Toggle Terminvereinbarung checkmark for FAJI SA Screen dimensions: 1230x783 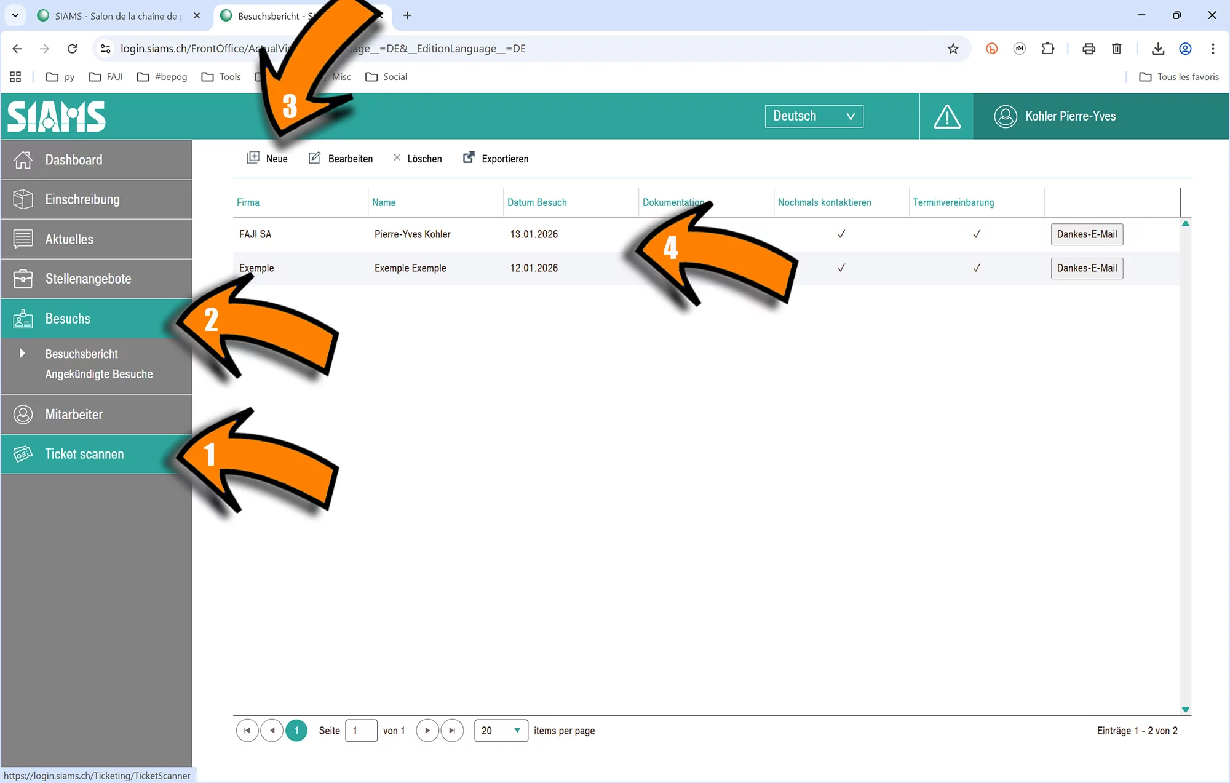coord(977,234)
